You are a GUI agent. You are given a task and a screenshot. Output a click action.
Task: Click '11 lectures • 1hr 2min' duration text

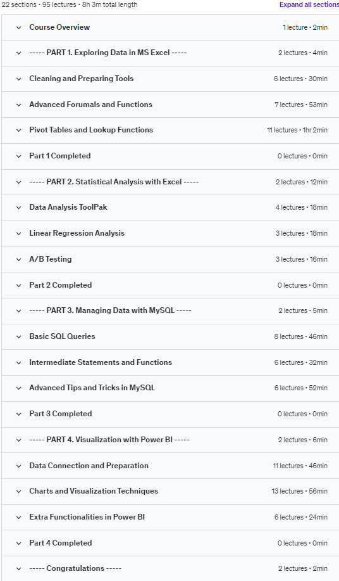click(297, 130)
